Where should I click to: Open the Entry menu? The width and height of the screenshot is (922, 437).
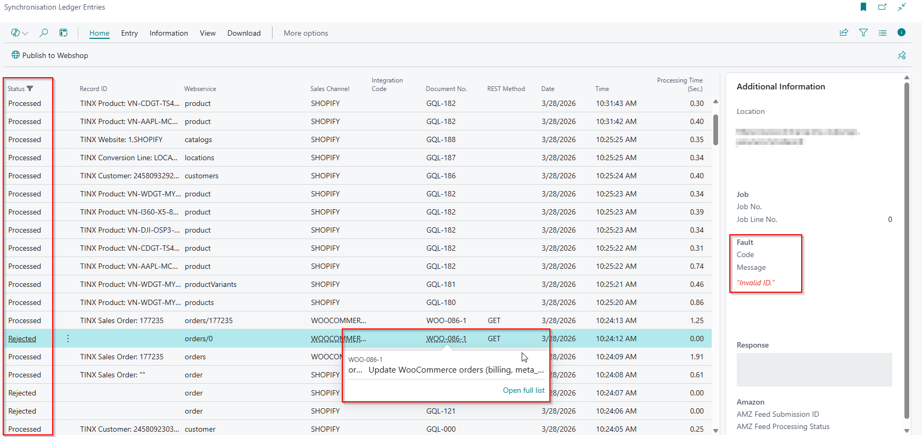pyautogui.click(x=129, y=33)
